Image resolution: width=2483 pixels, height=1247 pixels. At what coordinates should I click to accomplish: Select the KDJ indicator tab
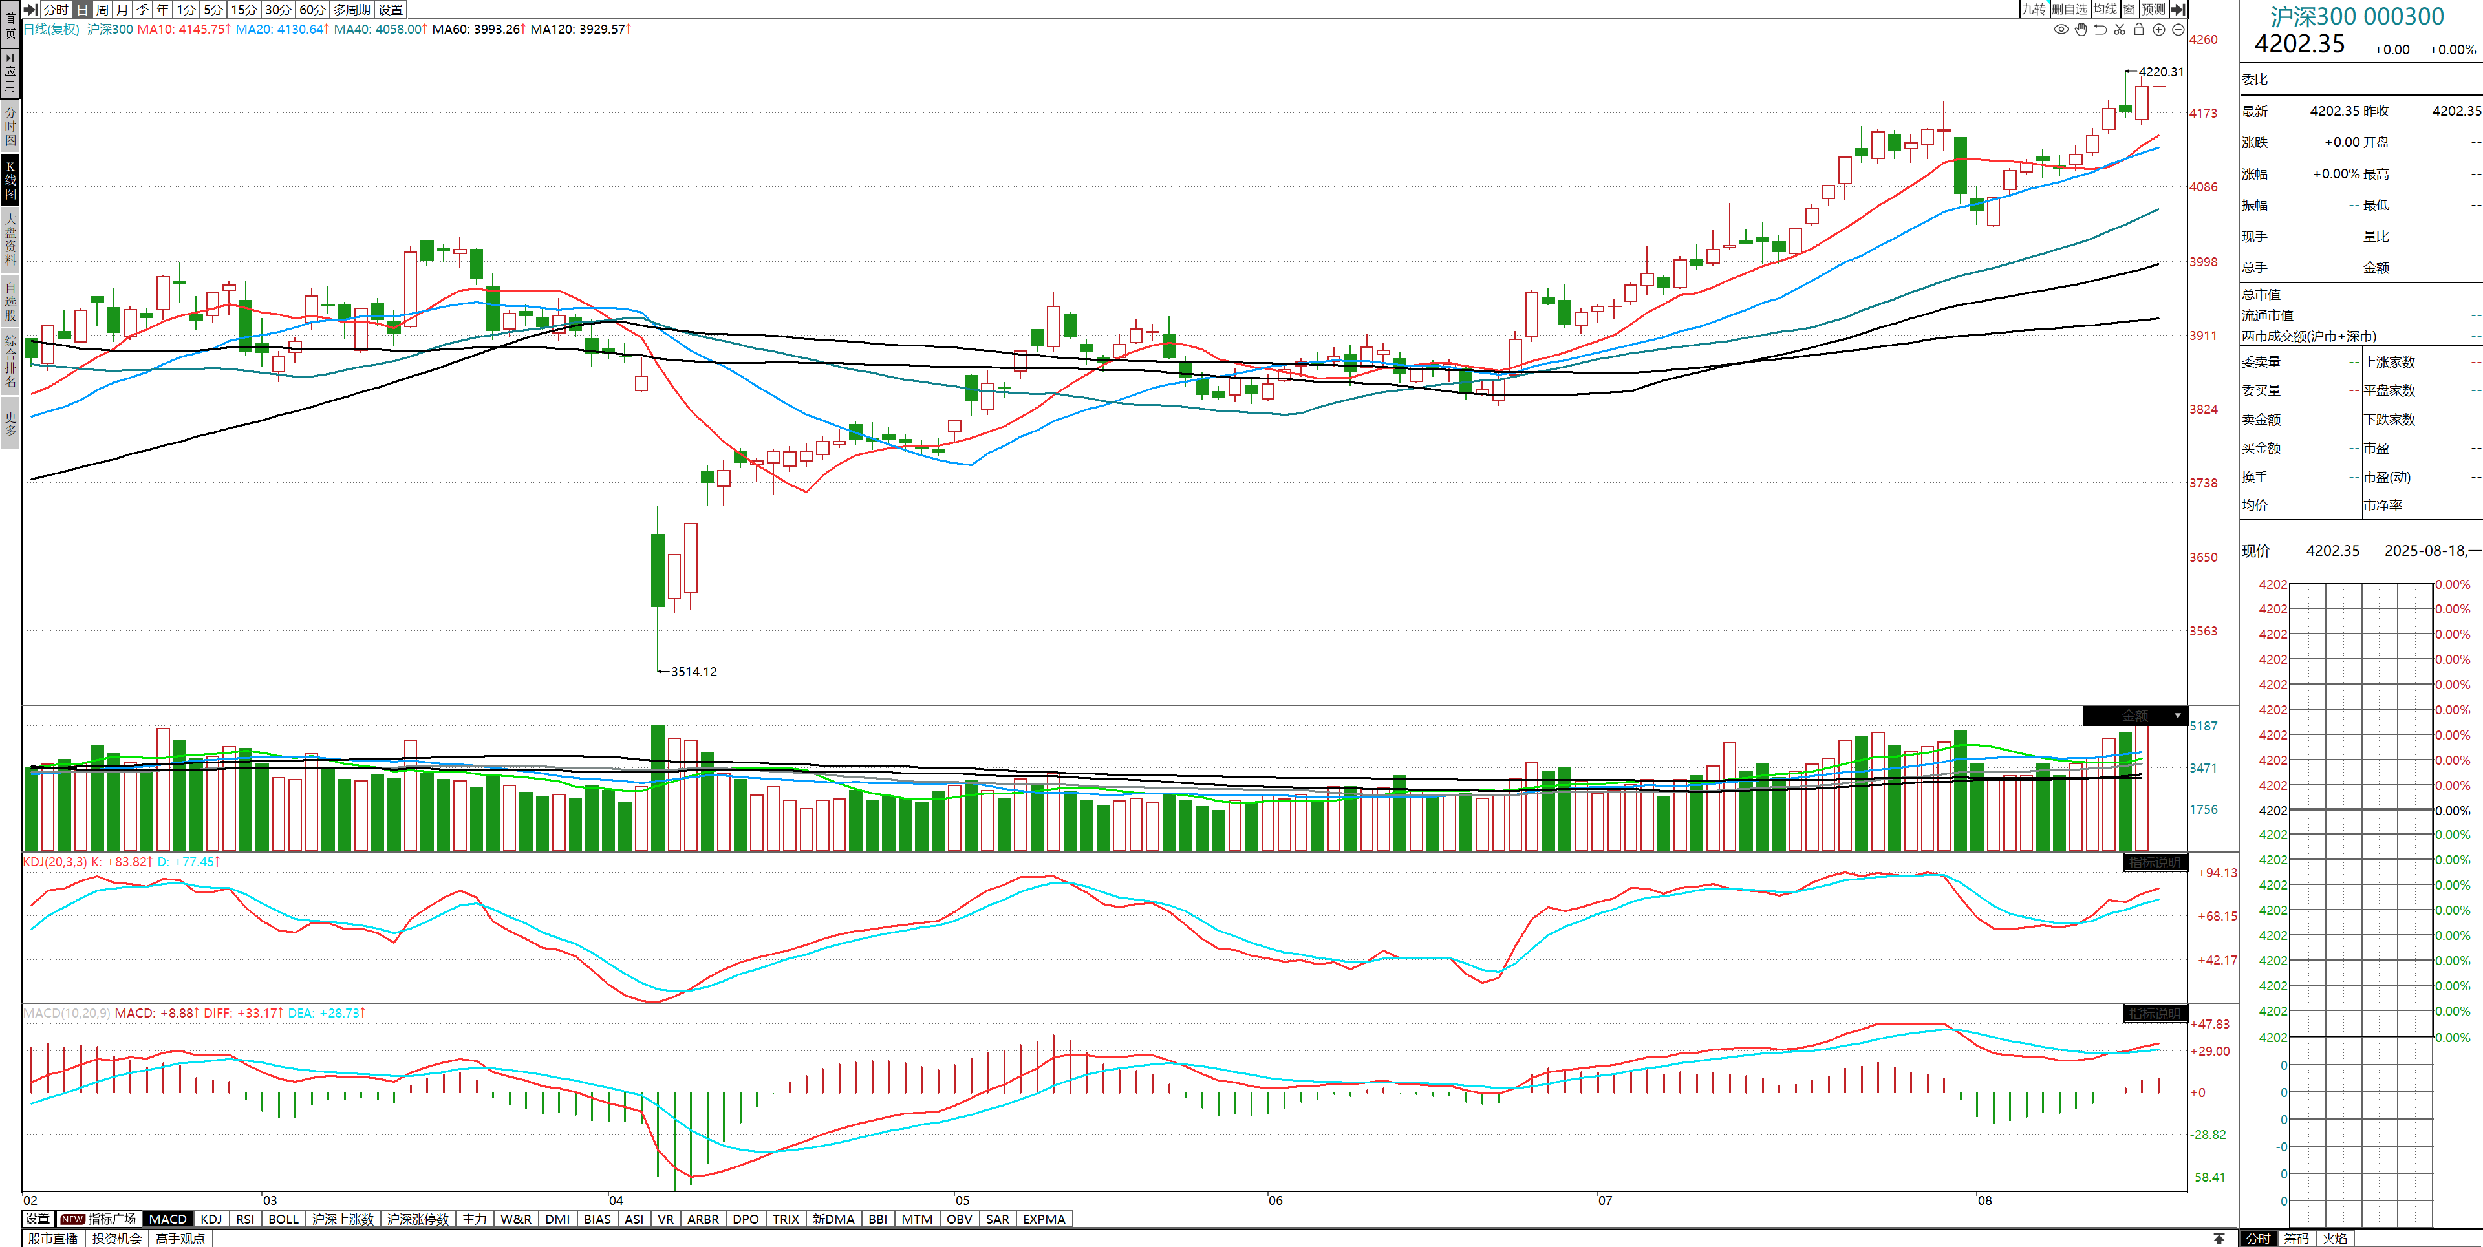click(211, 1219)
